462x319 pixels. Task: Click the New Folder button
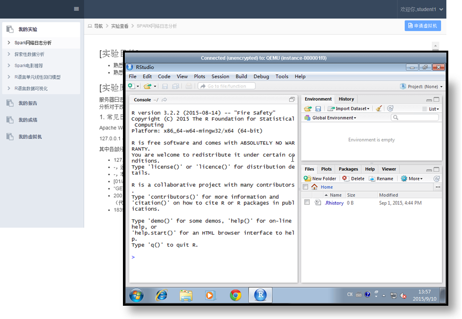coord(320,178)
